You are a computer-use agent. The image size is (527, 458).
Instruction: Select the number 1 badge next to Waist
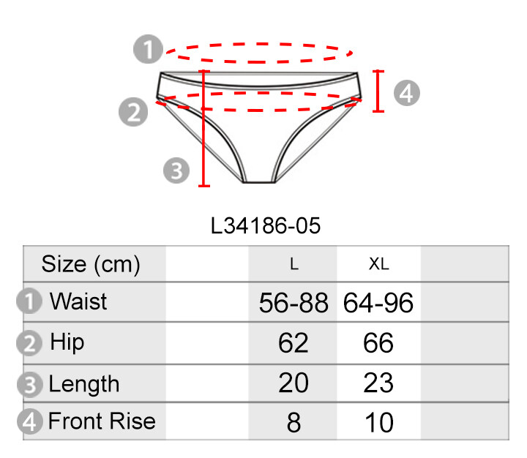tap(29, 302)
